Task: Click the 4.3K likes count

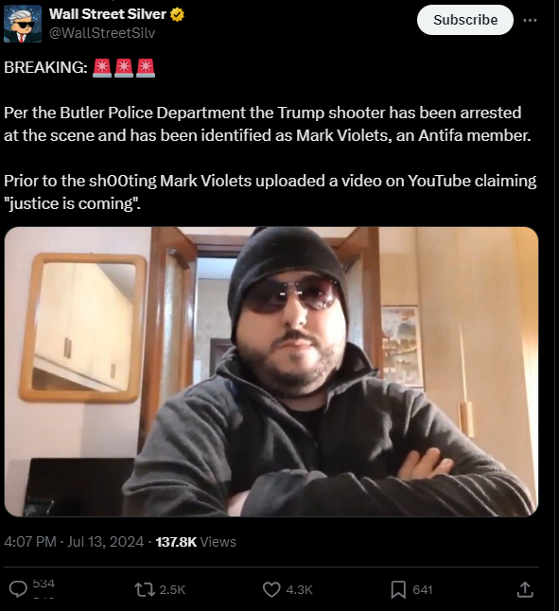Action: [299, 589]
